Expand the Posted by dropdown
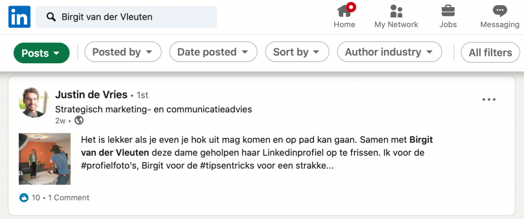Screen dimensions: 524x219 pos(123,52)
